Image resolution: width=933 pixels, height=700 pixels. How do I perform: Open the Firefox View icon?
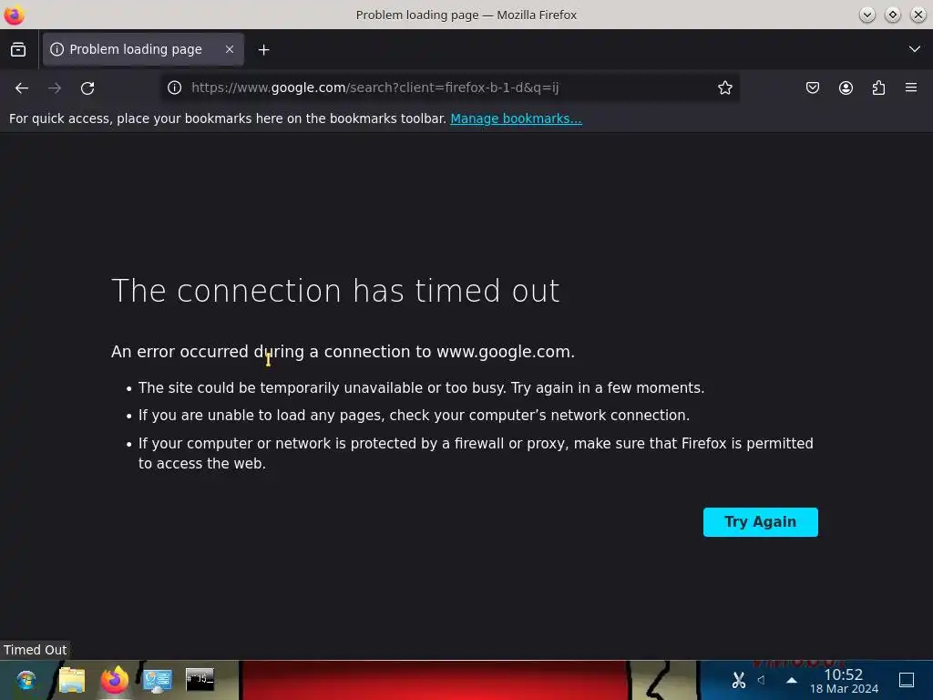18,49
